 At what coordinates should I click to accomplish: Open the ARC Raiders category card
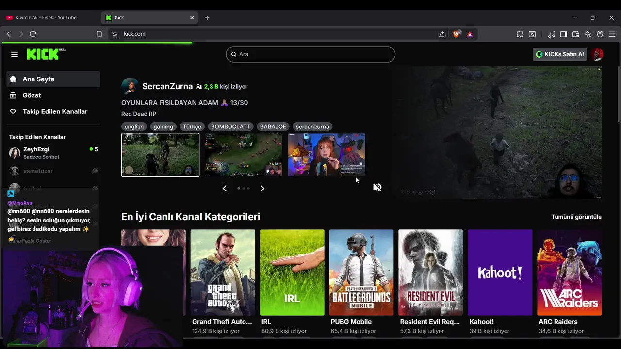570,272
